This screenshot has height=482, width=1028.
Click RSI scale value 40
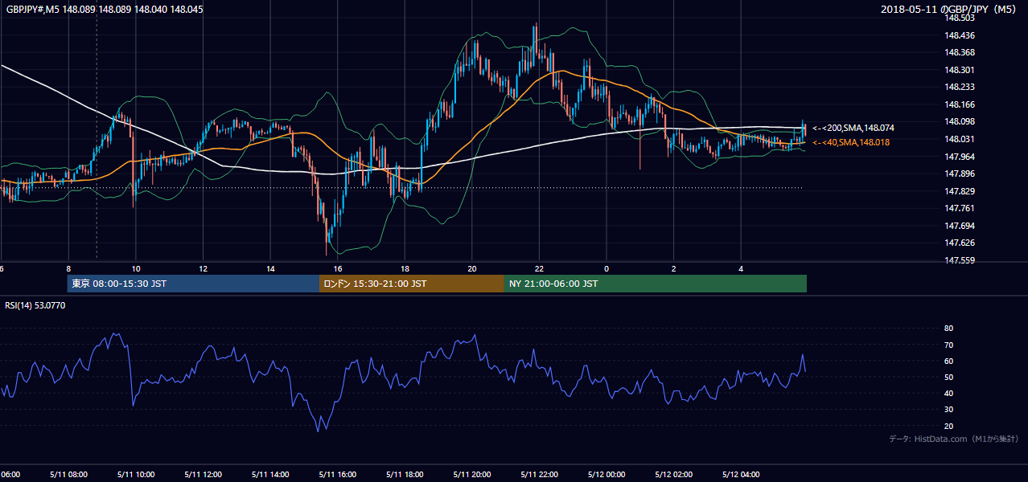coord(948,393)
